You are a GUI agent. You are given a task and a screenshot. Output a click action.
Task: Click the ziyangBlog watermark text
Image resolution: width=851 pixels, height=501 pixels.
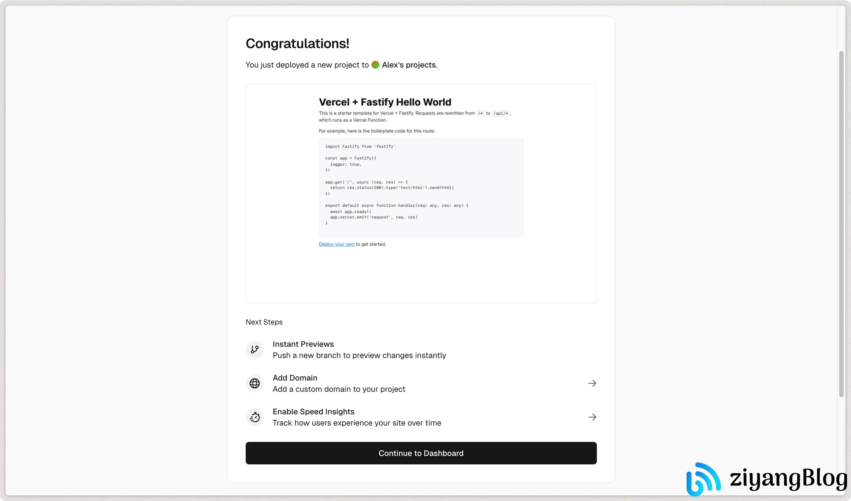click(789, 479)
